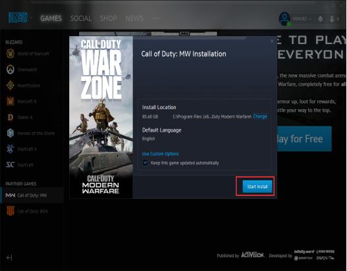Open World of Warcraft from the sidebar
Image resolution: width=347 pixels, height=271 pixels.
(28, 53)
